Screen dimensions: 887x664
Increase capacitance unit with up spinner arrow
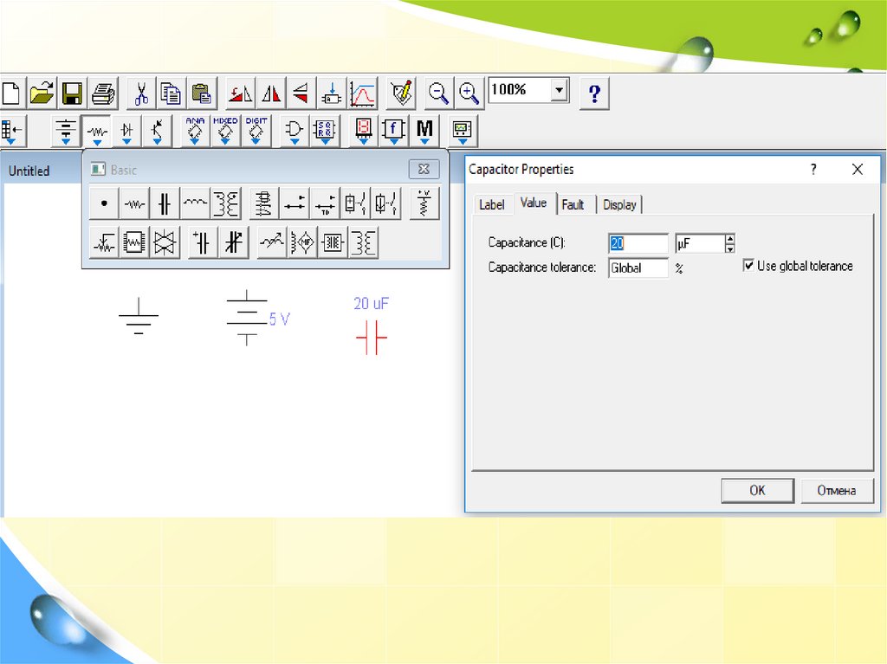730,239
